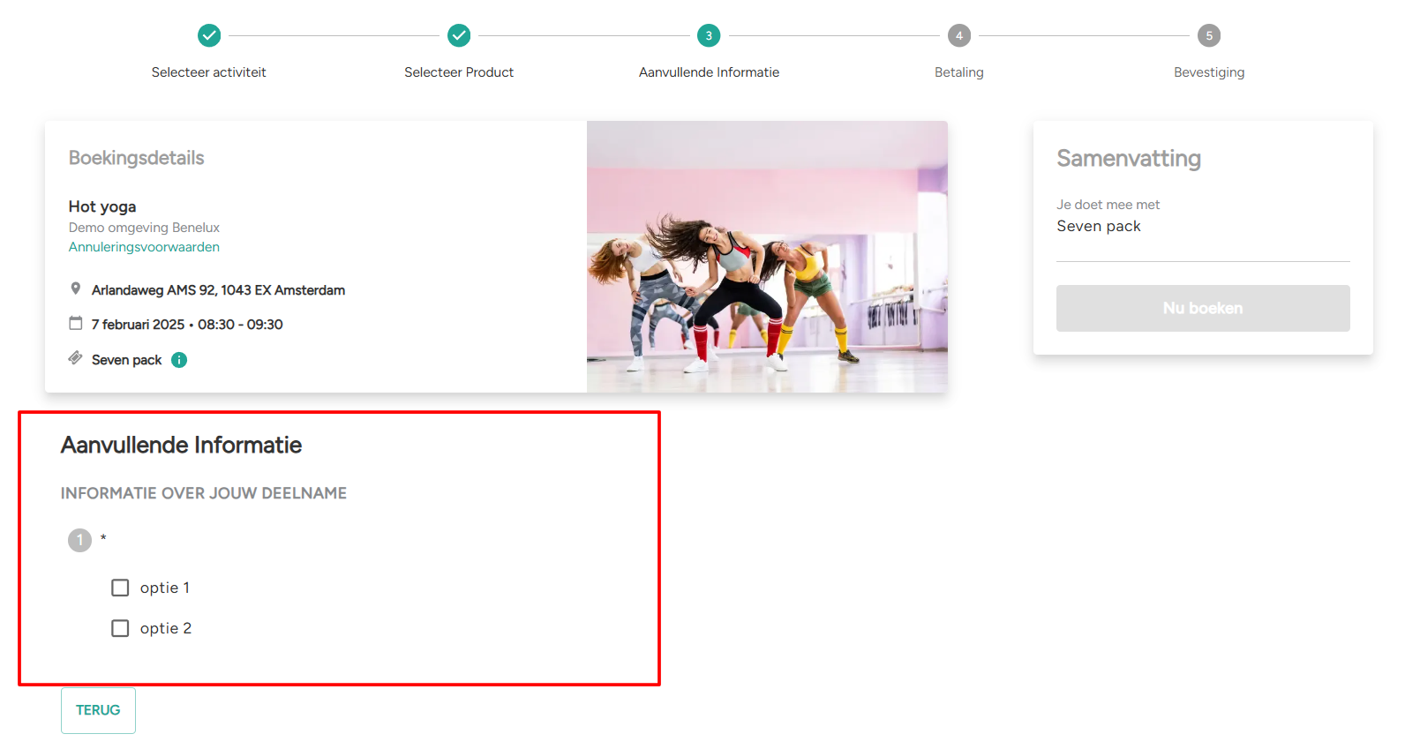Image resolution: width=1405 pixels, height=749 pixels.
Task: Click the Boekingsdetails heading
Action: pos(137,158)
